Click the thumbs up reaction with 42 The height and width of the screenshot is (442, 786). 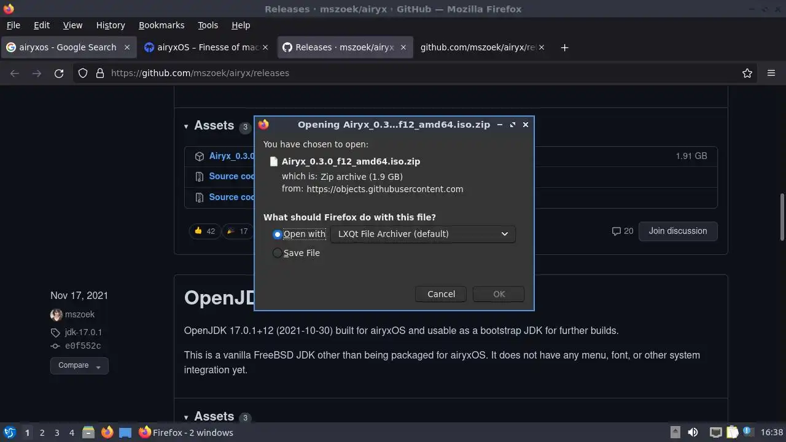[204, 231]
